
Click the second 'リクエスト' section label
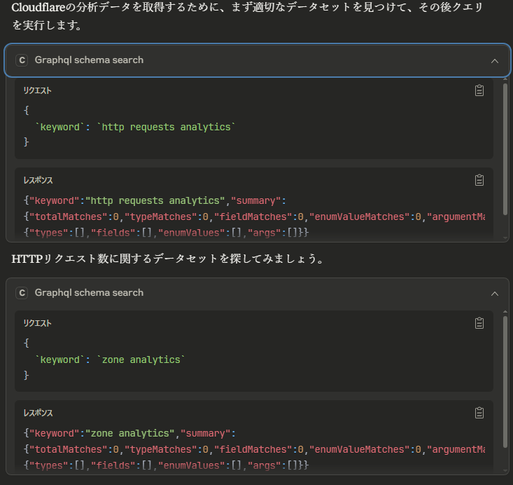tap(37, 323)
